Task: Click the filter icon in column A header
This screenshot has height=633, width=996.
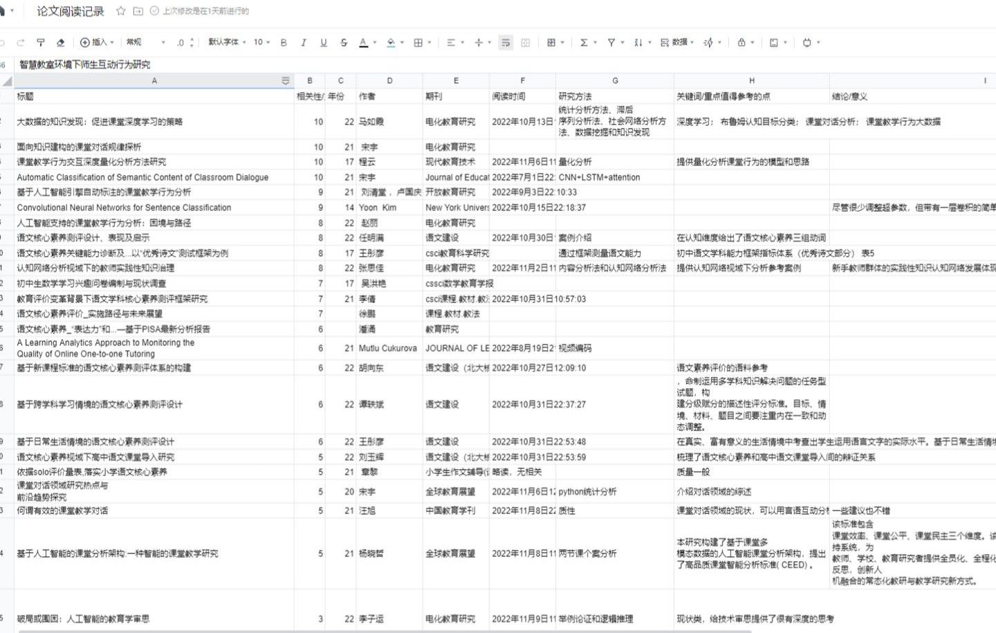Action: (x=285, y=81)
